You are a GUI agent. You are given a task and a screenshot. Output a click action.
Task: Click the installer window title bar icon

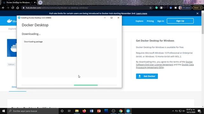coord(19,18)
